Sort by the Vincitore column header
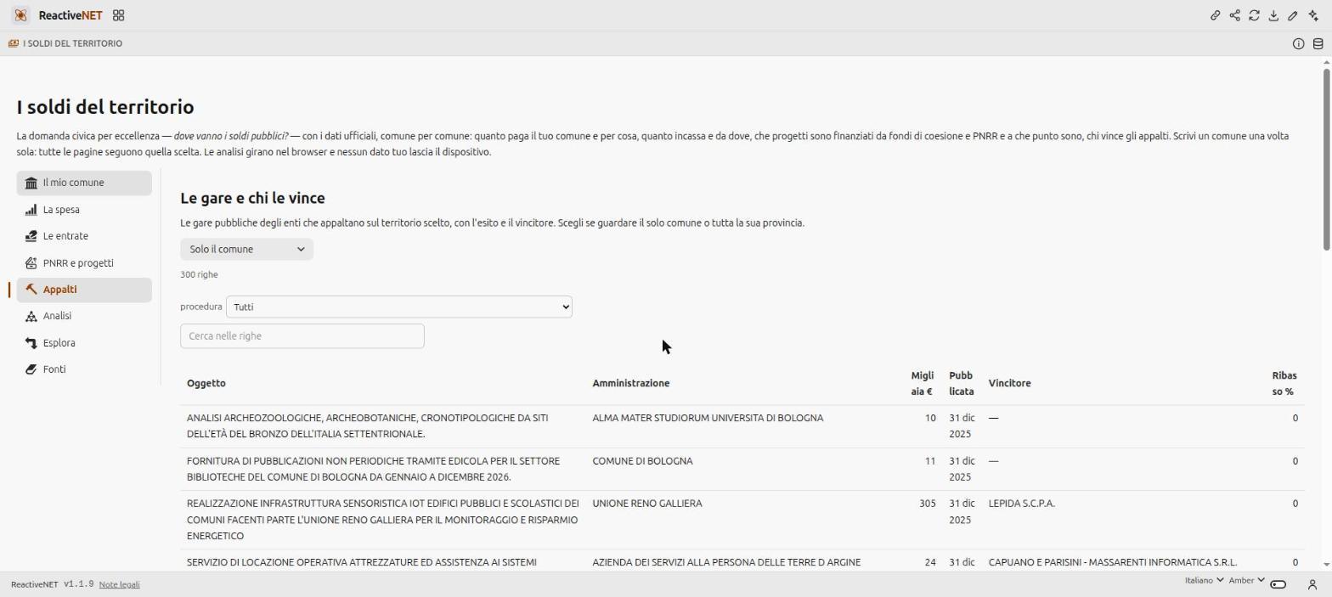Screen dimensions: 1332x597 (x=1009, y=383)
